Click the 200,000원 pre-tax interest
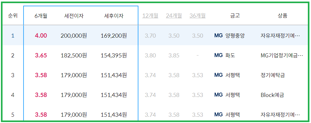The height and width of the screenshot is (123, 311). tap(74, 36)
